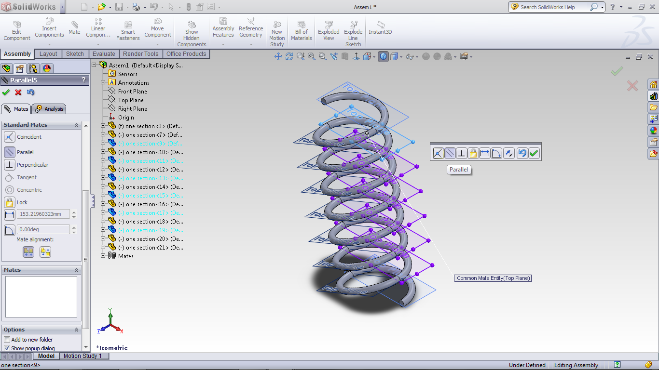Select Lock standard mate
Viewport: 659px width, 370px height.
tap(16, 202)
